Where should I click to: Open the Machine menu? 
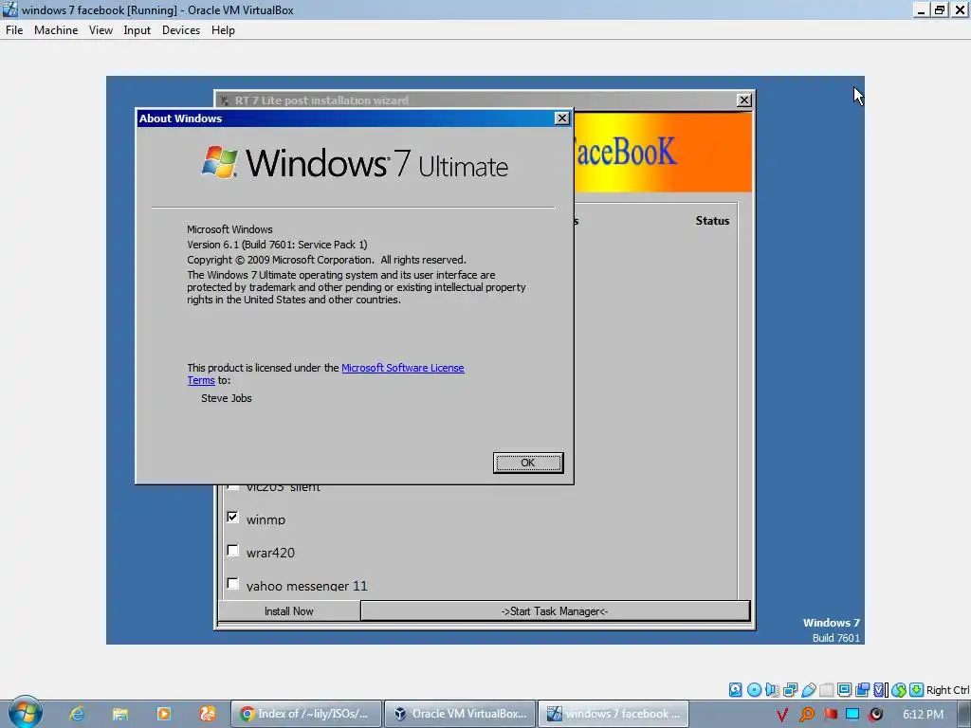(56, 30)
